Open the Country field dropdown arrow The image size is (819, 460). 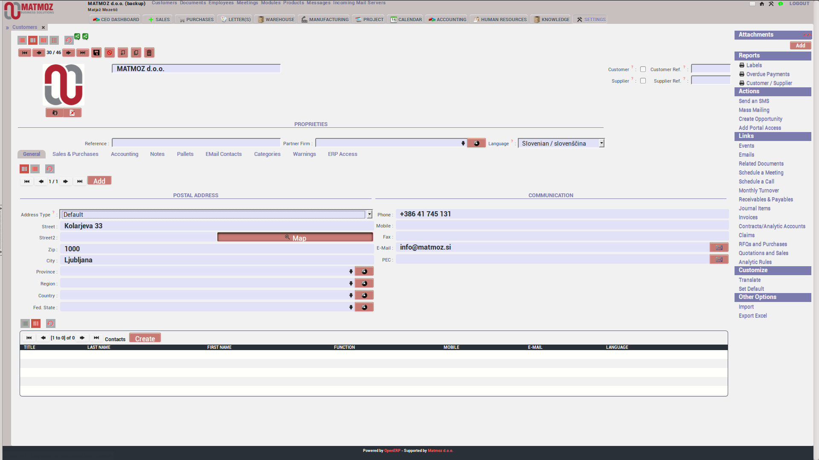point(351,296)
